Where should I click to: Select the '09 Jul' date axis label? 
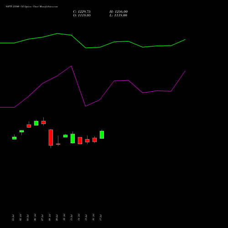(x=57, y=218)
